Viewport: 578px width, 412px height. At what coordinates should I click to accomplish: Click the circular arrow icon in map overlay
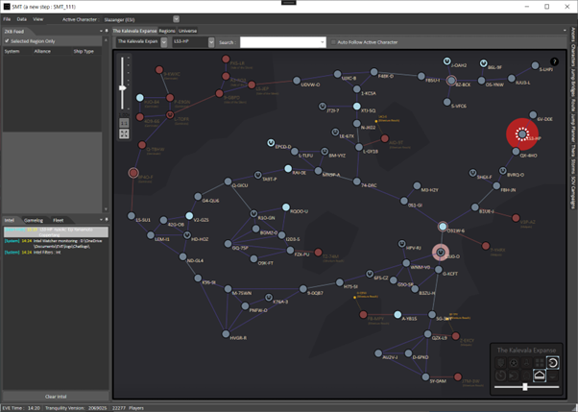pos(552,361)
